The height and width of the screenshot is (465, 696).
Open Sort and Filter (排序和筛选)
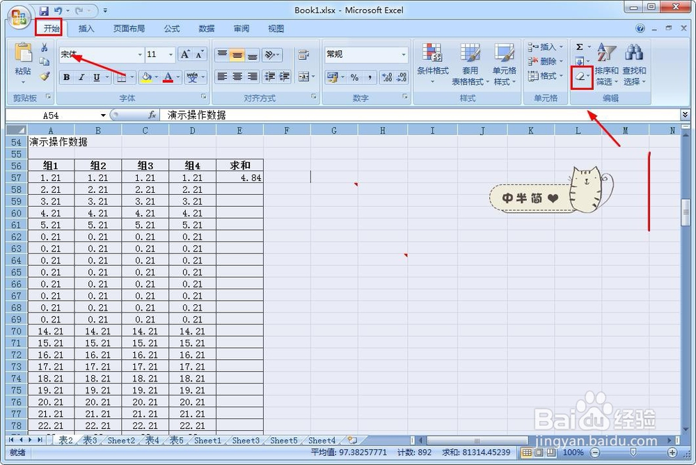pos(606,64)
